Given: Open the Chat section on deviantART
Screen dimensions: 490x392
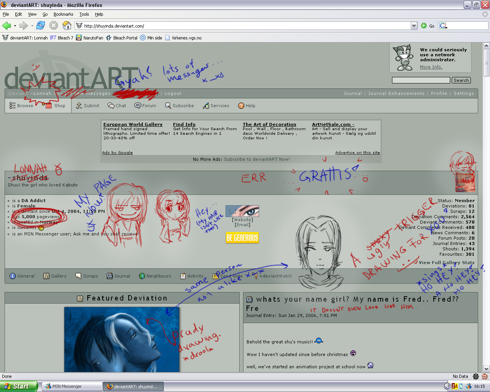Looking at the screenshot, I should point(117,106).
